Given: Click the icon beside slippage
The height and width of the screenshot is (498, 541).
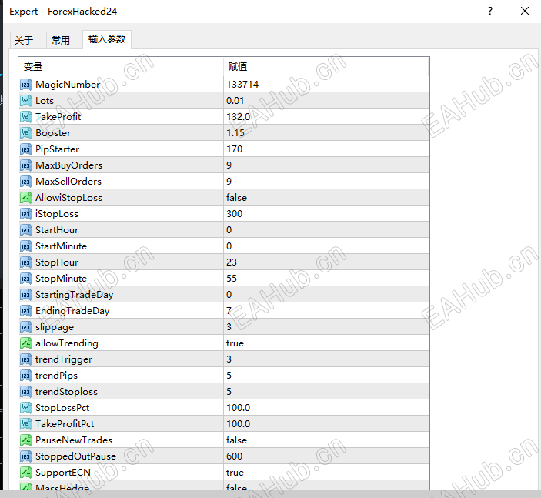Looking at the screenshot, I should 26,327.
